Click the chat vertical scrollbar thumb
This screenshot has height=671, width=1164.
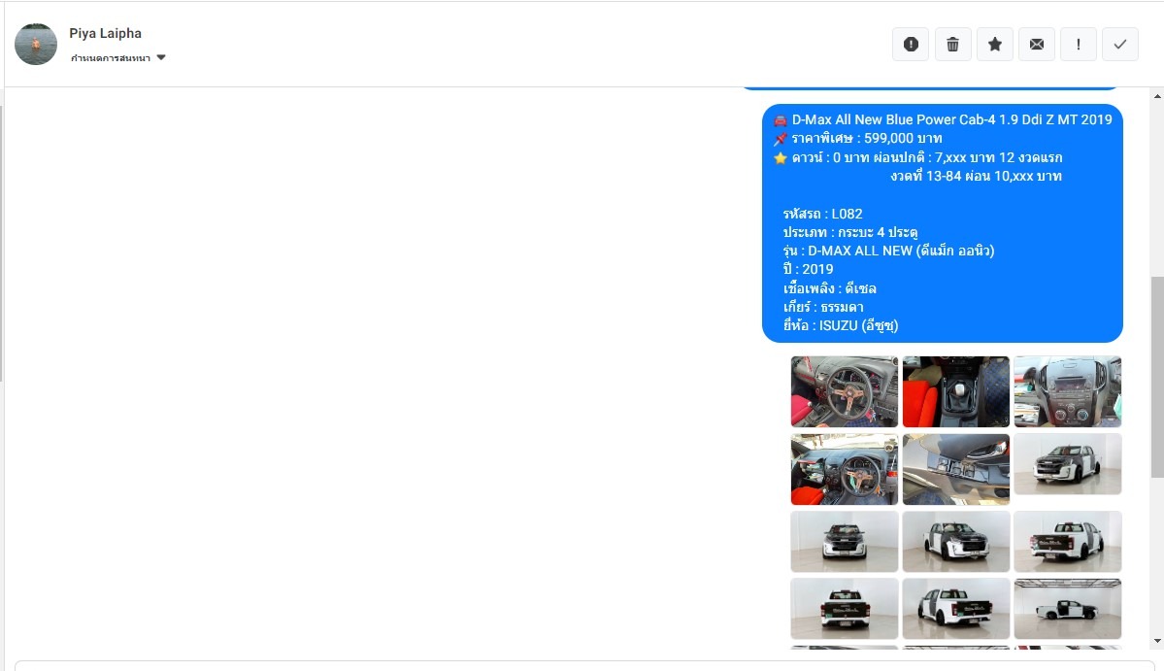[x=1157, y=377]
